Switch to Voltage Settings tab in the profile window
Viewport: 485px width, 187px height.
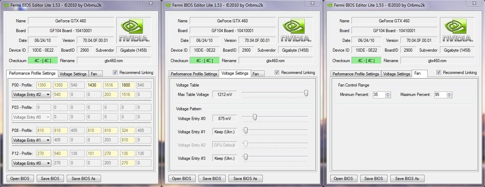[73, 74]
